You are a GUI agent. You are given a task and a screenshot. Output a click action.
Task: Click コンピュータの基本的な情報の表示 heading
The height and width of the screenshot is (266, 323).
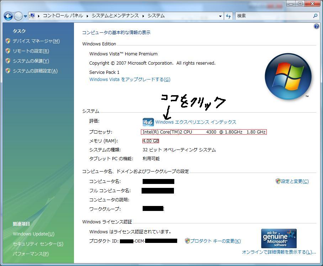point(116,33)
